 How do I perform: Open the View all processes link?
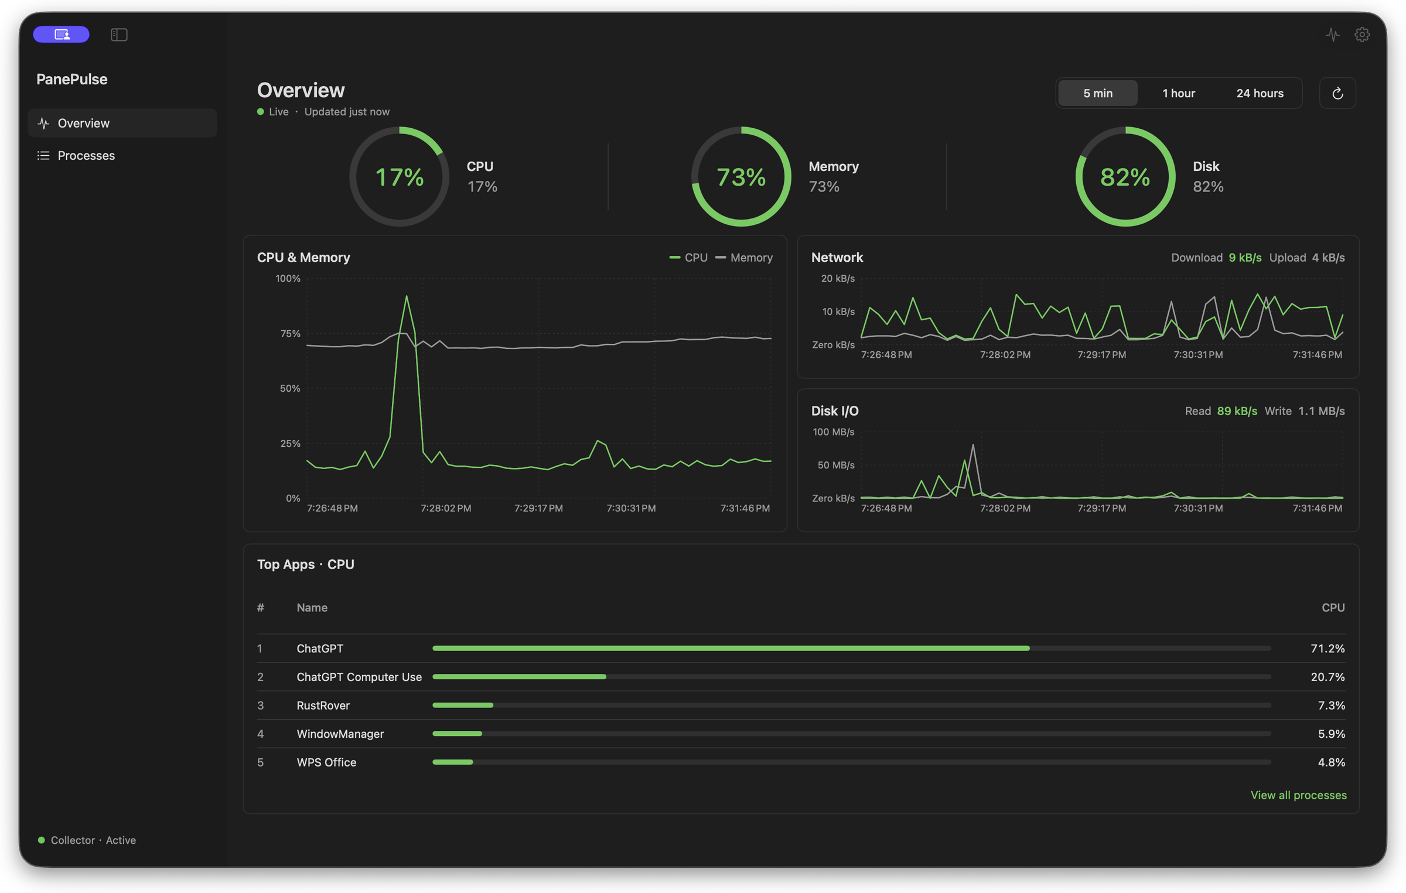[x=1298, y=795]
